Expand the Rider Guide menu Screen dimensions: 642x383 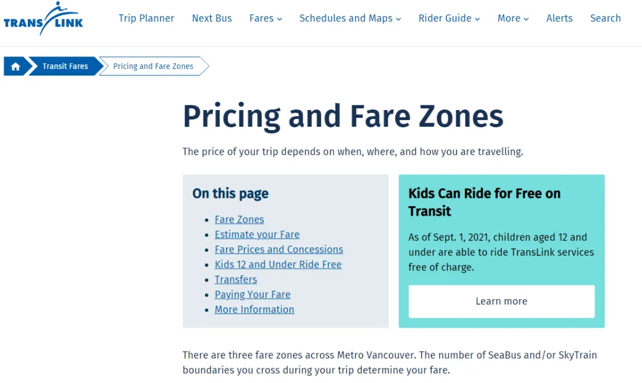pos(449,18)
